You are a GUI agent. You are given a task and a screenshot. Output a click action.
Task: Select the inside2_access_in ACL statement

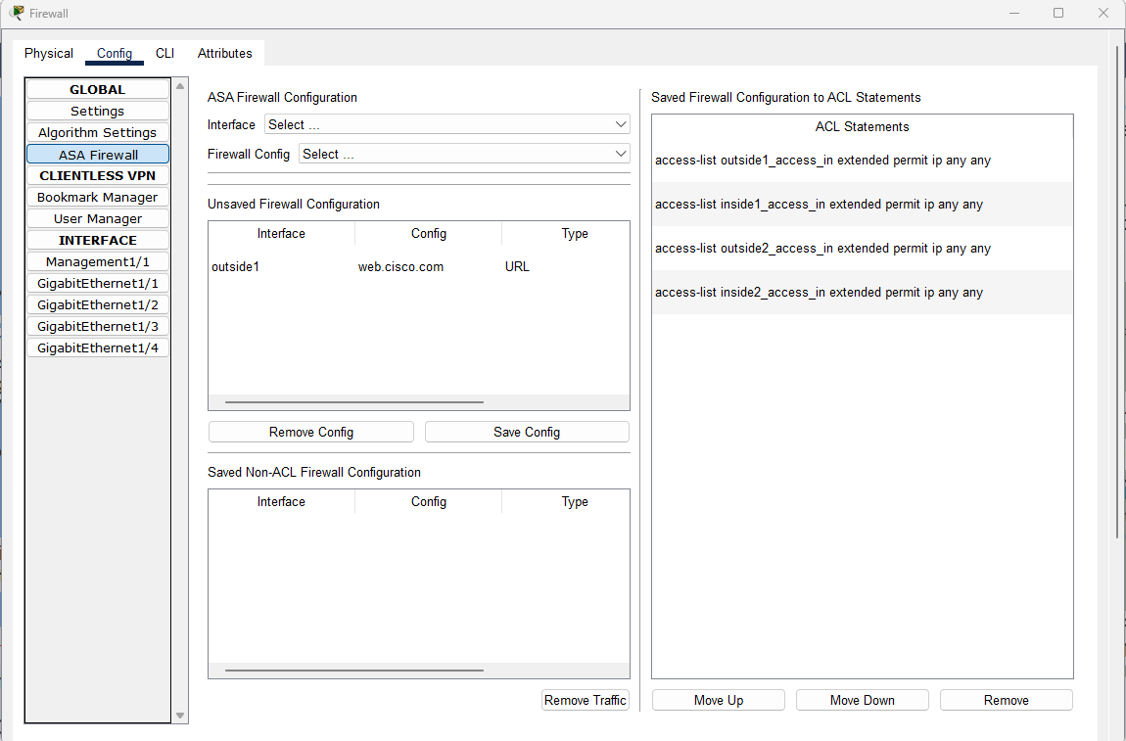(818, 292)
